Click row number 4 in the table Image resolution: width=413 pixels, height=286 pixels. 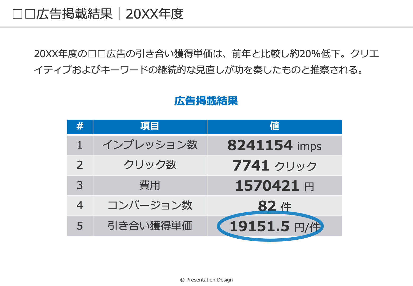click(x=80, y=206)
